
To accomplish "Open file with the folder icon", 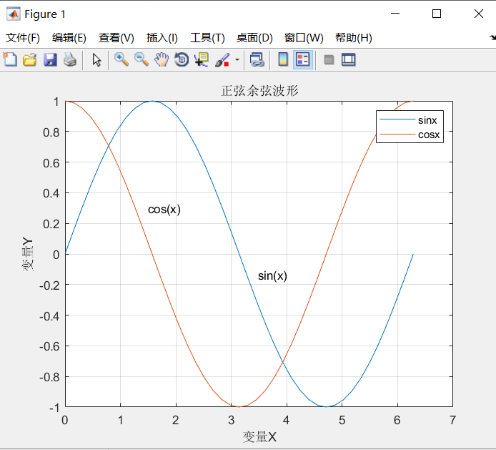I will (30, 59).
